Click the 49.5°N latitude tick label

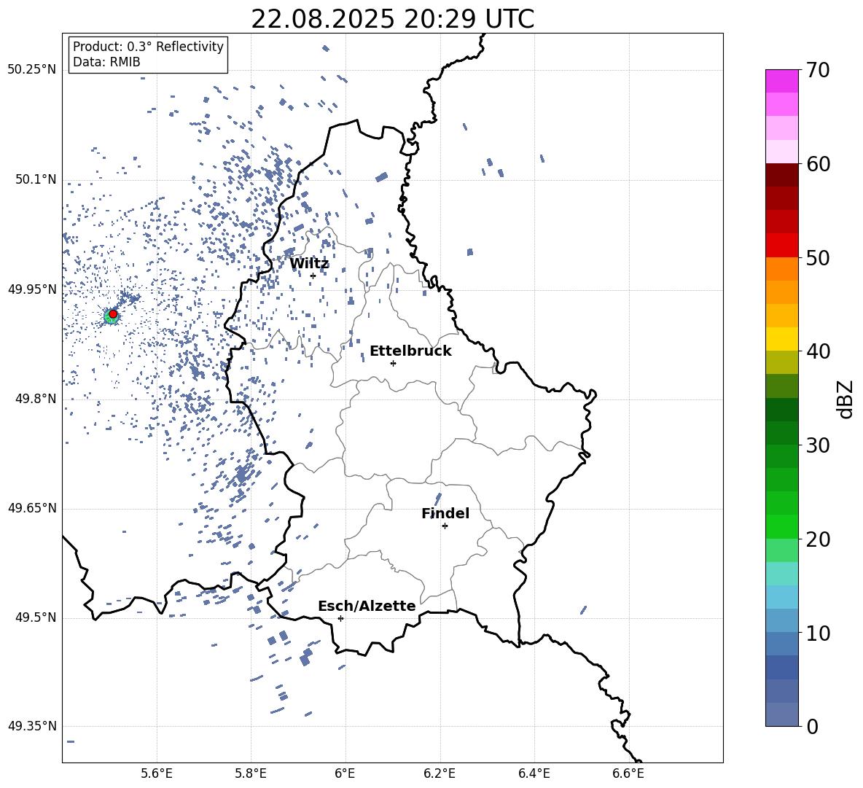click(36, 617)
